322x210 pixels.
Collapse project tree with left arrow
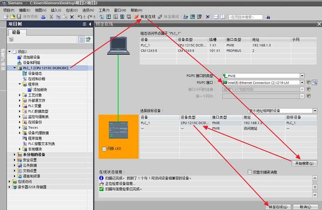click(x=90, y=24)
